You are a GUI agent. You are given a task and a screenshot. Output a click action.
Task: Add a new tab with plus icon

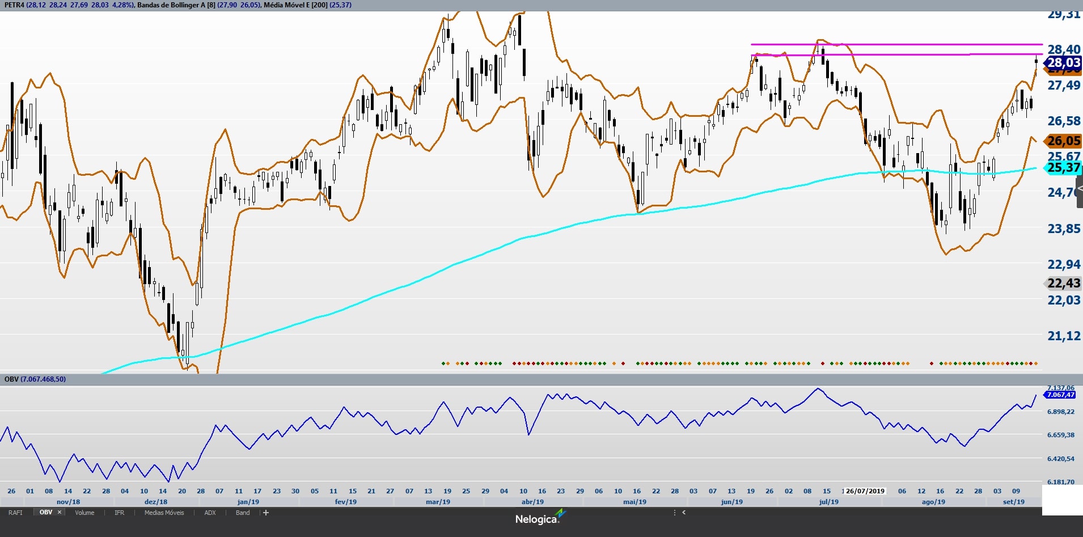coord(266,513)
